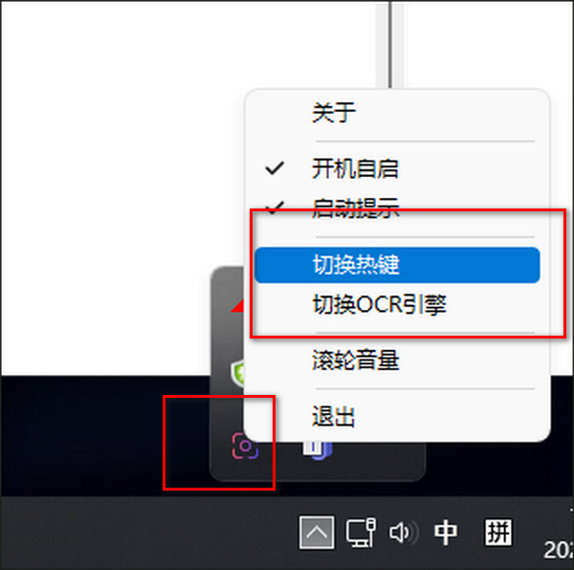Screen dimensions: 574x570
Task: Open the highlighted 切换热键 entry
Action: (x=397, y=265)
